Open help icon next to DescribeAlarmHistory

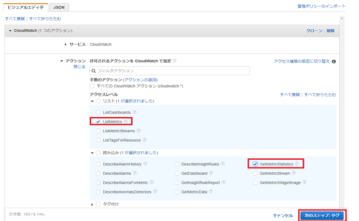point(145,164)
